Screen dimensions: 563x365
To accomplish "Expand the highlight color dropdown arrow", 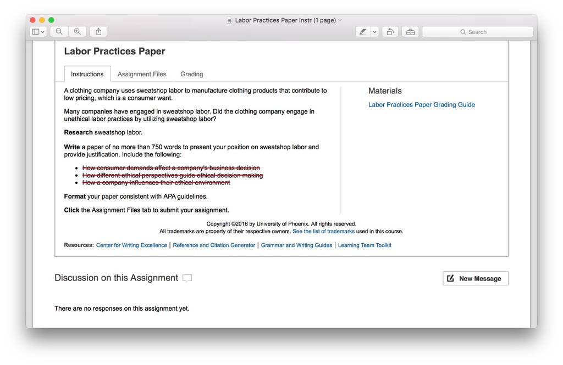I will coord(374,32).
